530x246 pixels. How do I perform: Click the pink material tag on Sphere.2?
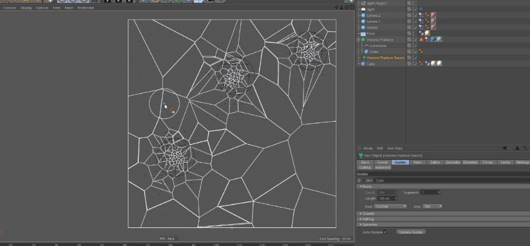[x=433, y=16]
